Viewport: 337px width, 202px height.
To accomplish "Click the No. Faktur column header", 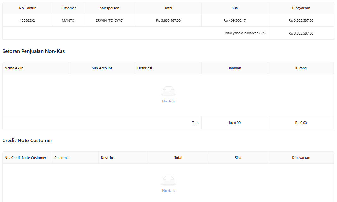I will tap(27, 8).
